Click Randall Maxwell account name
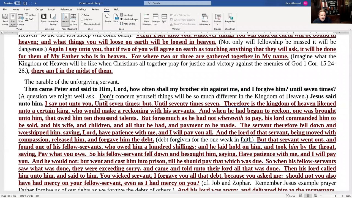The width and height of the screenshot is (352, 198). coord(294,3)
